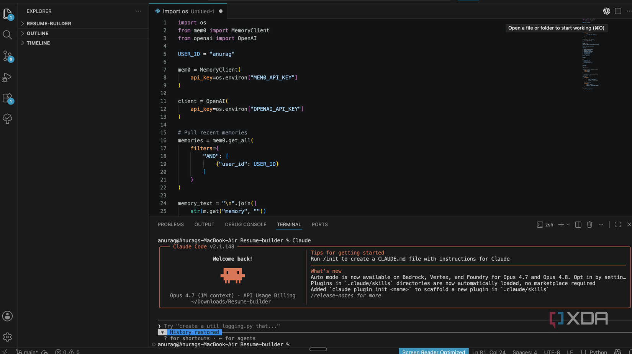Open the terminal launch profile dropdown chevron

tap(568, 225)
